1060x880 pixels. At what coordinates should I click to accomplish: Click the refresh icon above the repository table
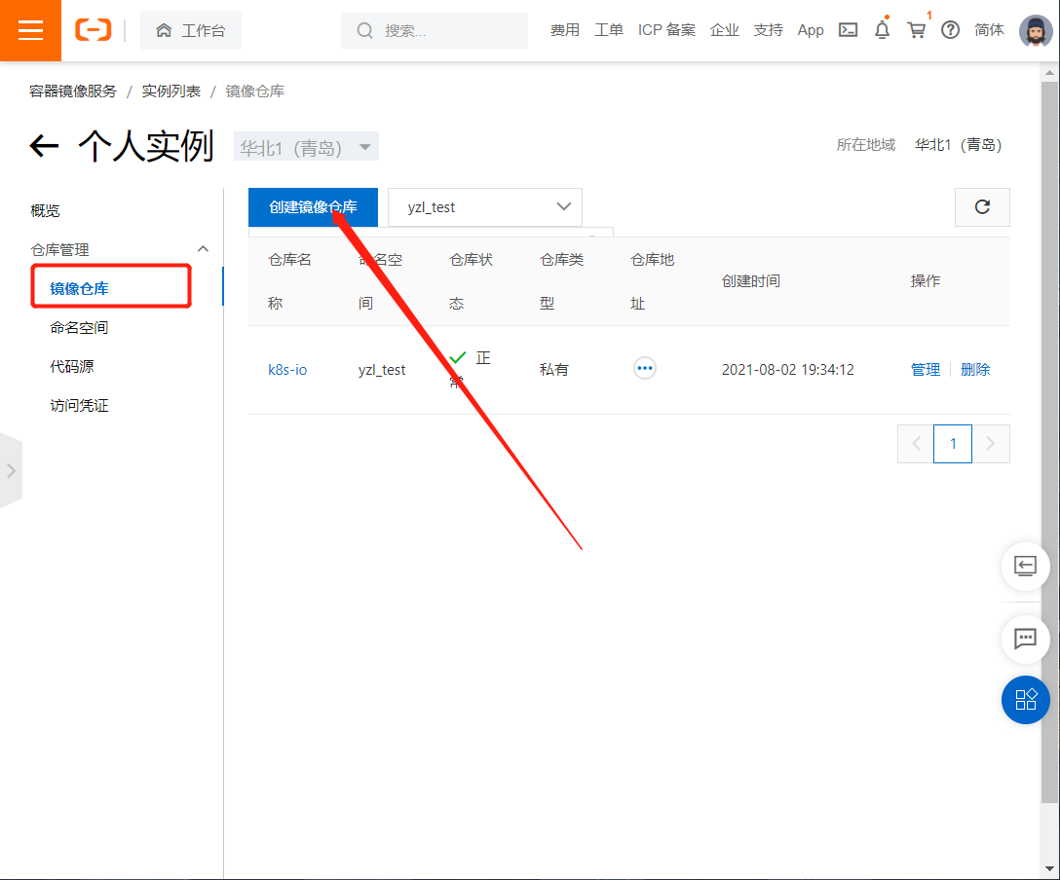pyautogui.click(x=982, y=207)
